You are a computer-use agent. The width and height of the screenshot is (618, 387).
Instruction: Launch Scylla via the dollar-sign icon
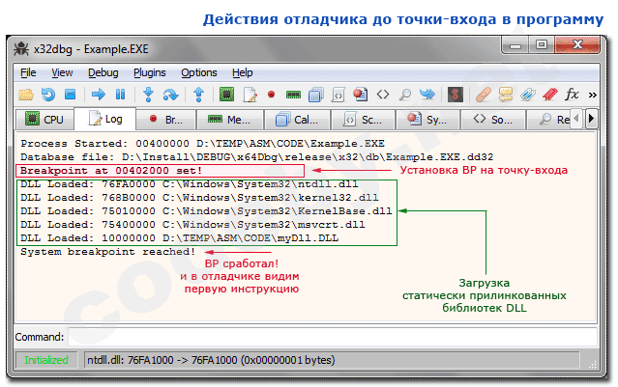(x=456, y=95)
